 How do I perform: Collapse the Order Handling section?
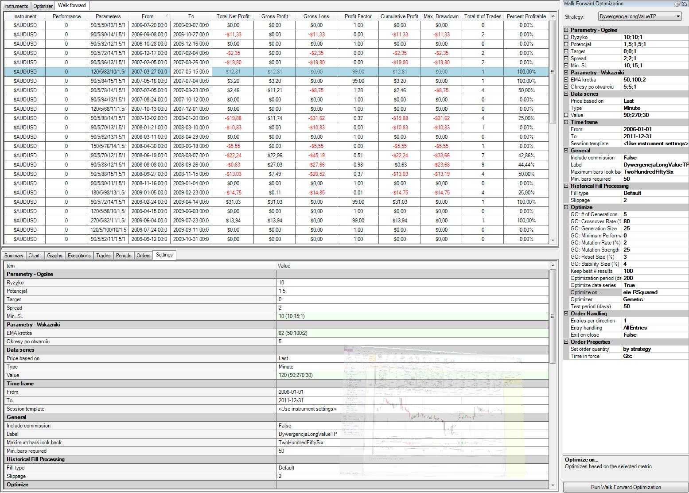click(566, 314)
